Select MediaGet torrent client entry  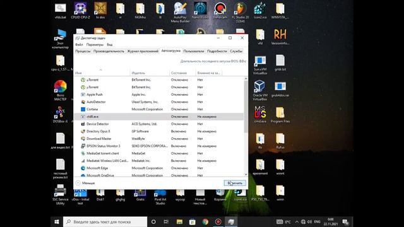(x=158, y=153)
